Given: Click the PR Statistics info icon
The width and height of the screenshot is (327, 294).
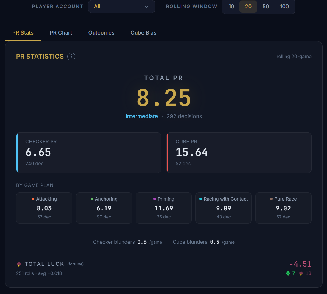Looking at the screenshot, I should point(71,57).
